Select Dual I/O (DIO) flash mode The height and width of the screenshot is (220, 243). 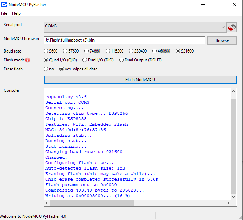tap(85, 60)
